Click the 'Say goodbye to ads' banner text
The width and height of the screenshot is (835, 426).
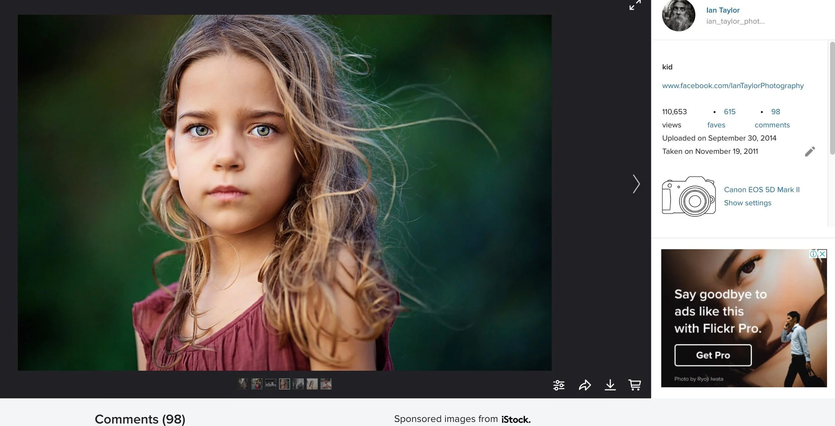tap(721, 311)
